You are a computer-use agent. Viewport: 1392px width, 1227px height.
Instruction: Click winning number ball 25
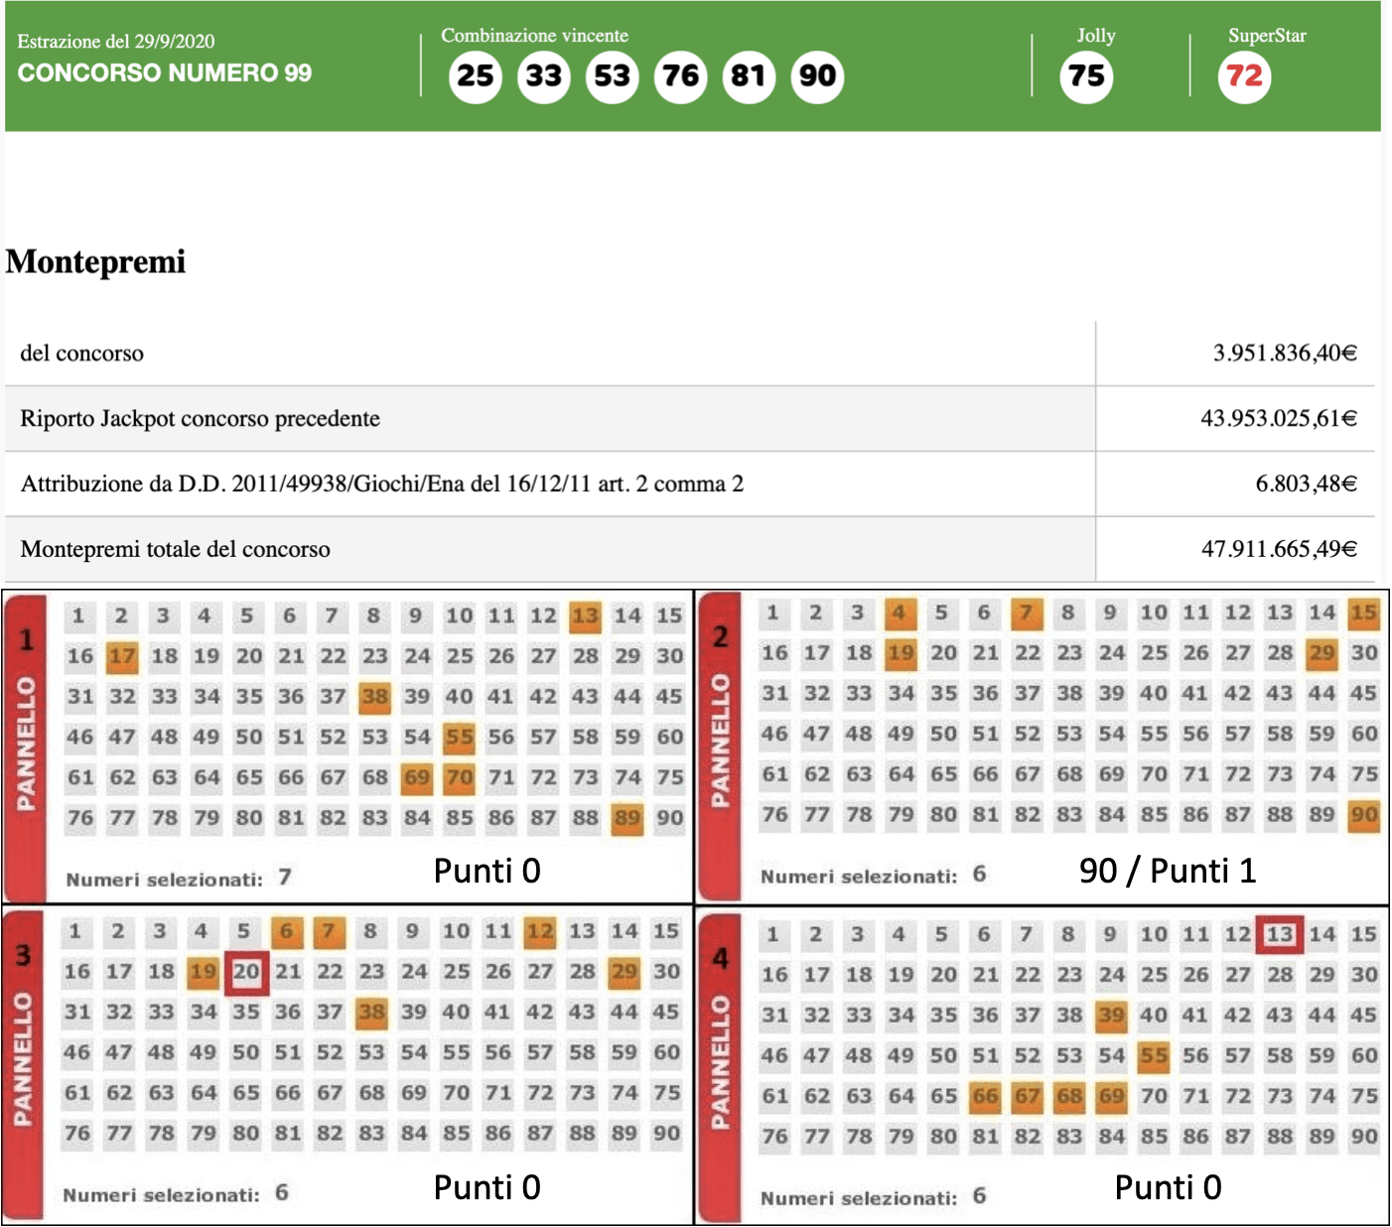coord(475,76)
